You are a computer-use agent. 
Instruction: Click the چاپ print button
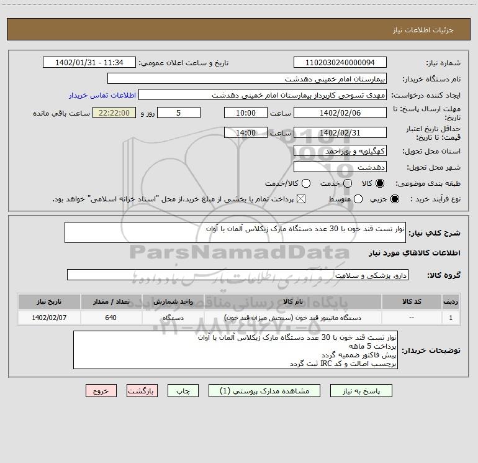(183, 391)
